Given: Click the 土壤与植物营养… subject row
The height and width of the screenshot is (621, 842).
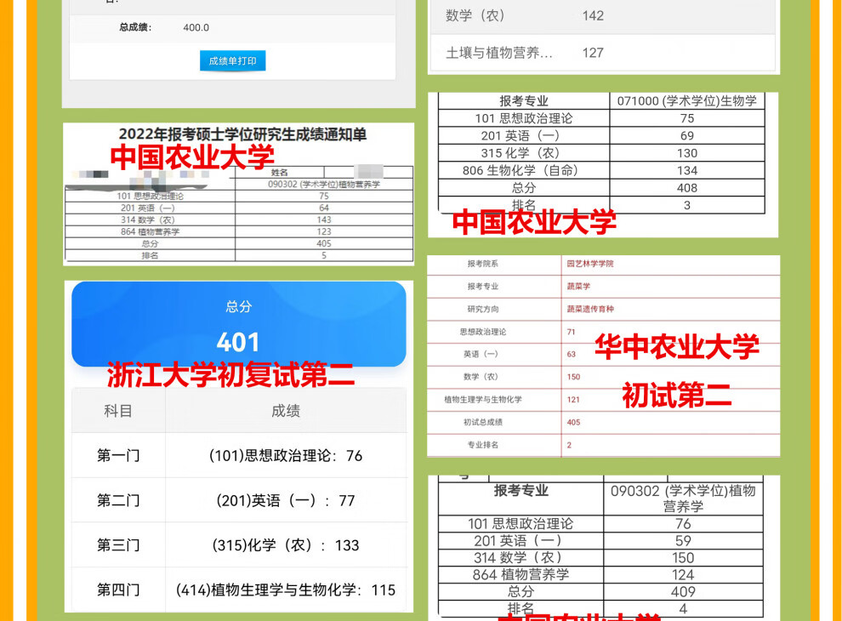Looking at the screenshot, I should point(603,53).
